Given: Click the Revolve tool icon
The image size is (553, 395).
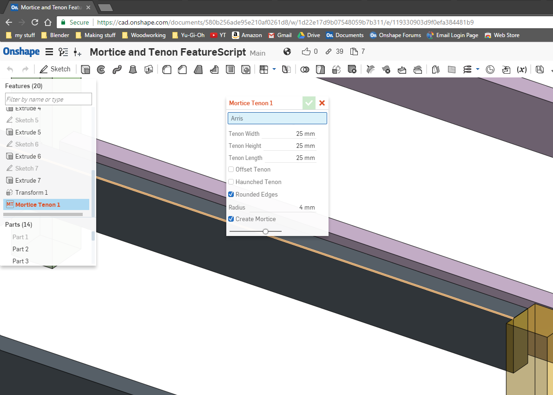Looking at the screenshot, I should click(x=101, y=70).
